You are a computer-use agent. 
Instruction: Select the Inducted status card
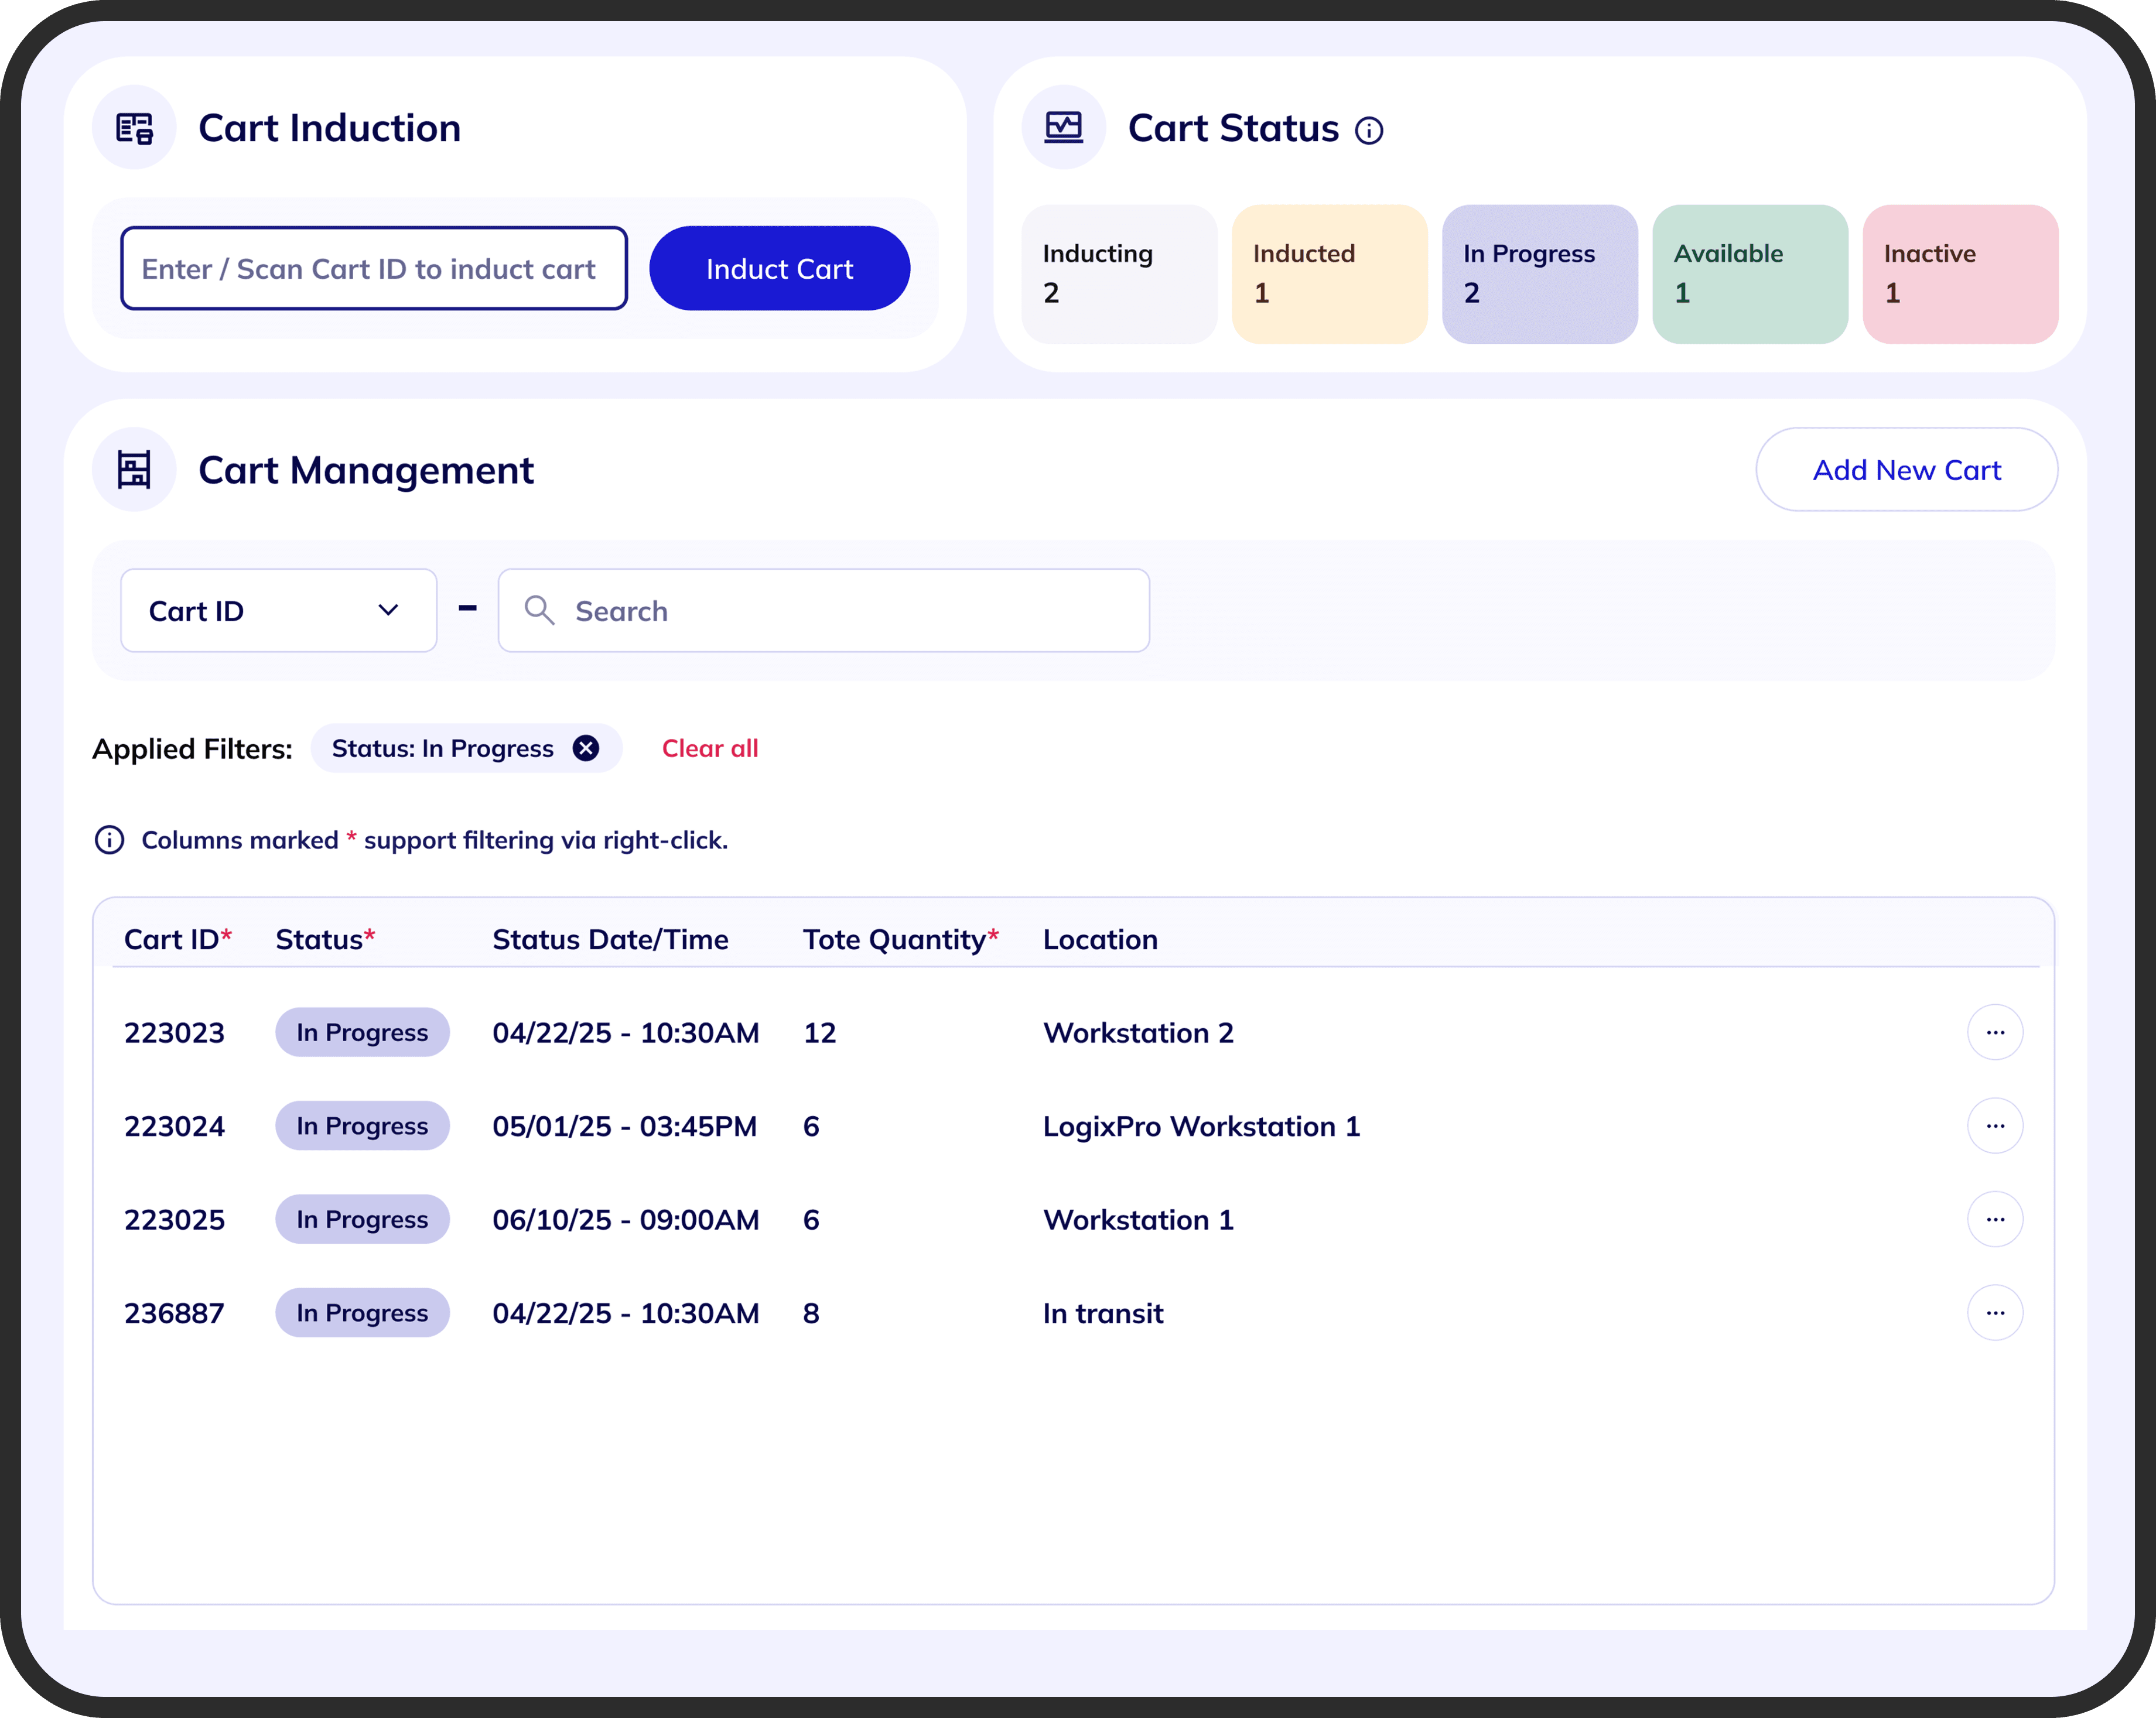click(x=1329, y=274)
